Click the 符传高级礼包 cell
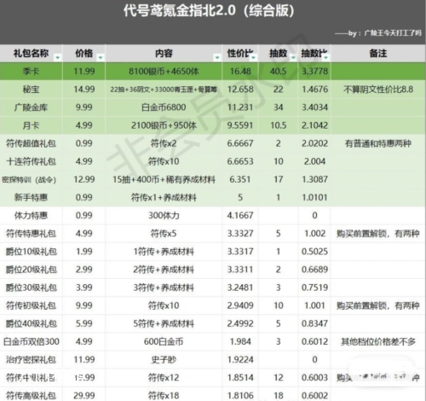Screen dimensions: 426x401 pos(31,395)
